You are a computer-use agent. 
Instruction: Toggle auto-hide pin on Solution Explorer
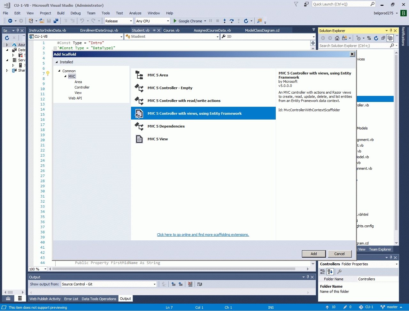391,31
